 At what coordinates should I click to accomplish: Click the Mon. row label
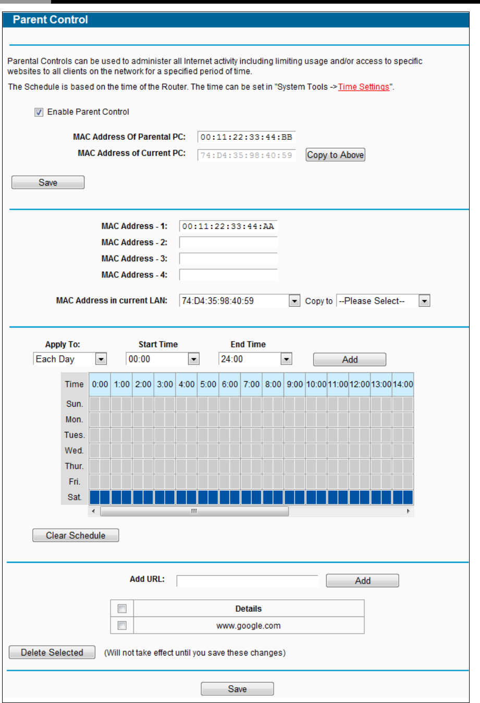75,419
